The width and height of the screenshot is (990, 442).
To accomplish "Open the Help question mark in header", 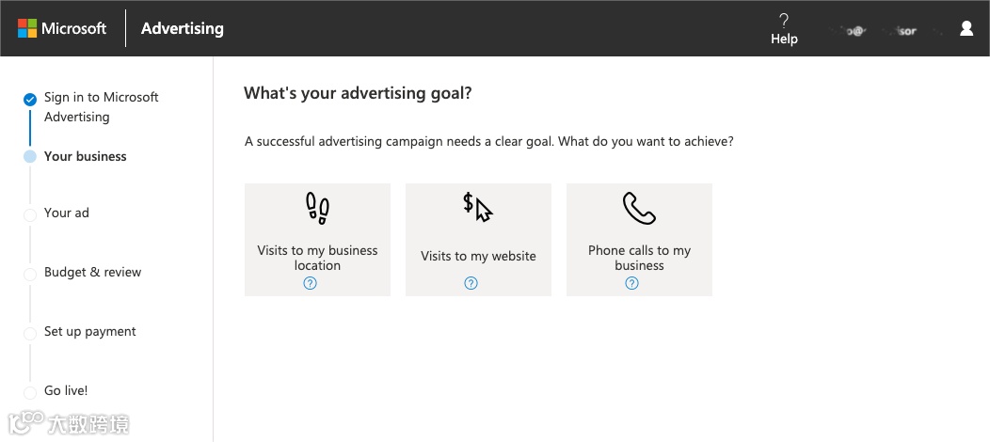I will [x=784, y=21].
